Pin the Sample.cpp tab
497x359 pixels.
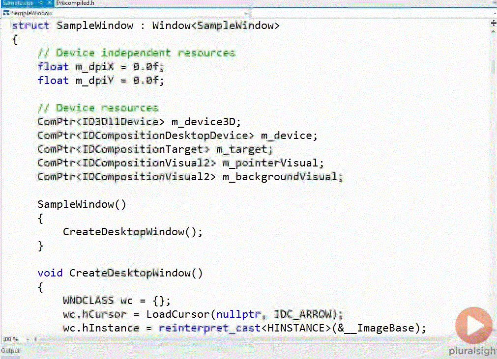41,3
